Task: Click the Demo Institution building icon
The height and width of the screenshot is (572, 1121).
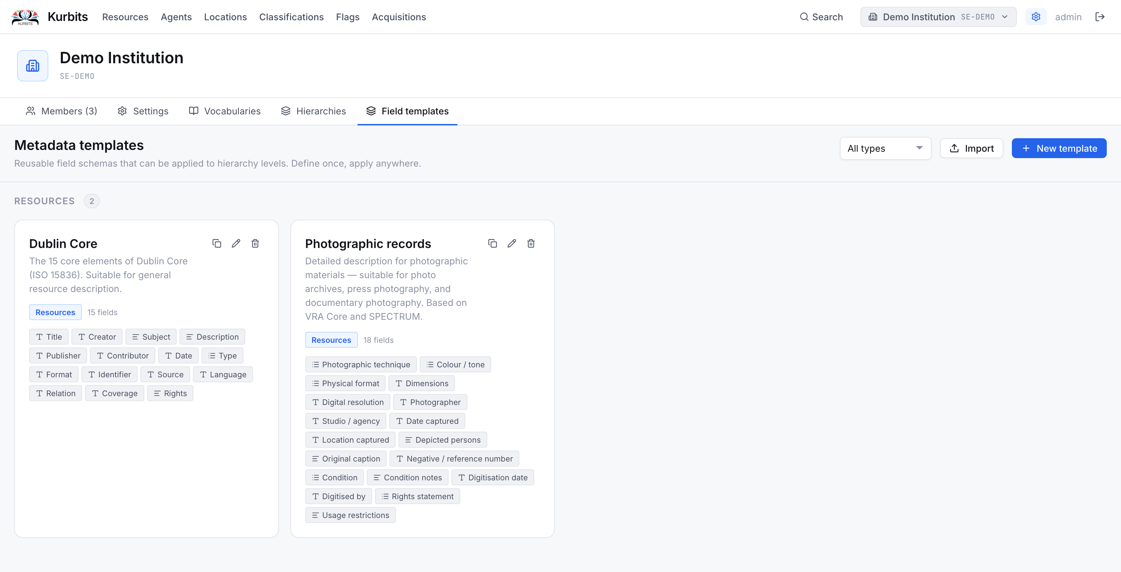Action: (x=33, y=66)
